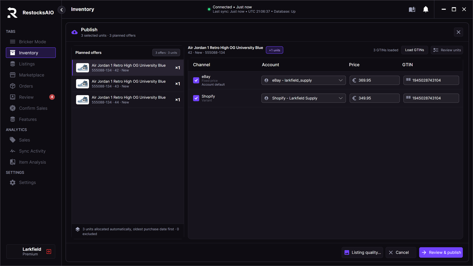Click the logout icon beside Larkfield
Viewport: 473px width, 266px height.
point(49,252)
